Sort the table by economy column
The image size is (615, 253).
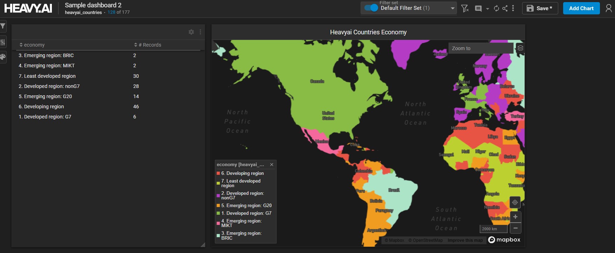pos(32,45)
